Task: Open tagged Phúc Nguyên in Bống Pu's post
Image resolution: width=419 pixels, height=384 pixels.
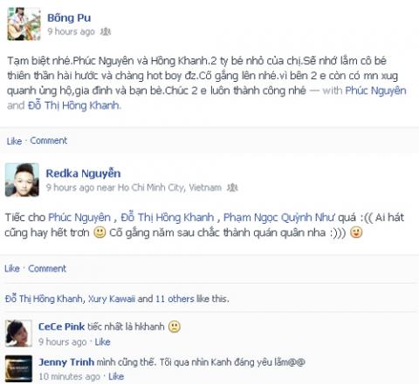Action: click(x=375, y=91)
